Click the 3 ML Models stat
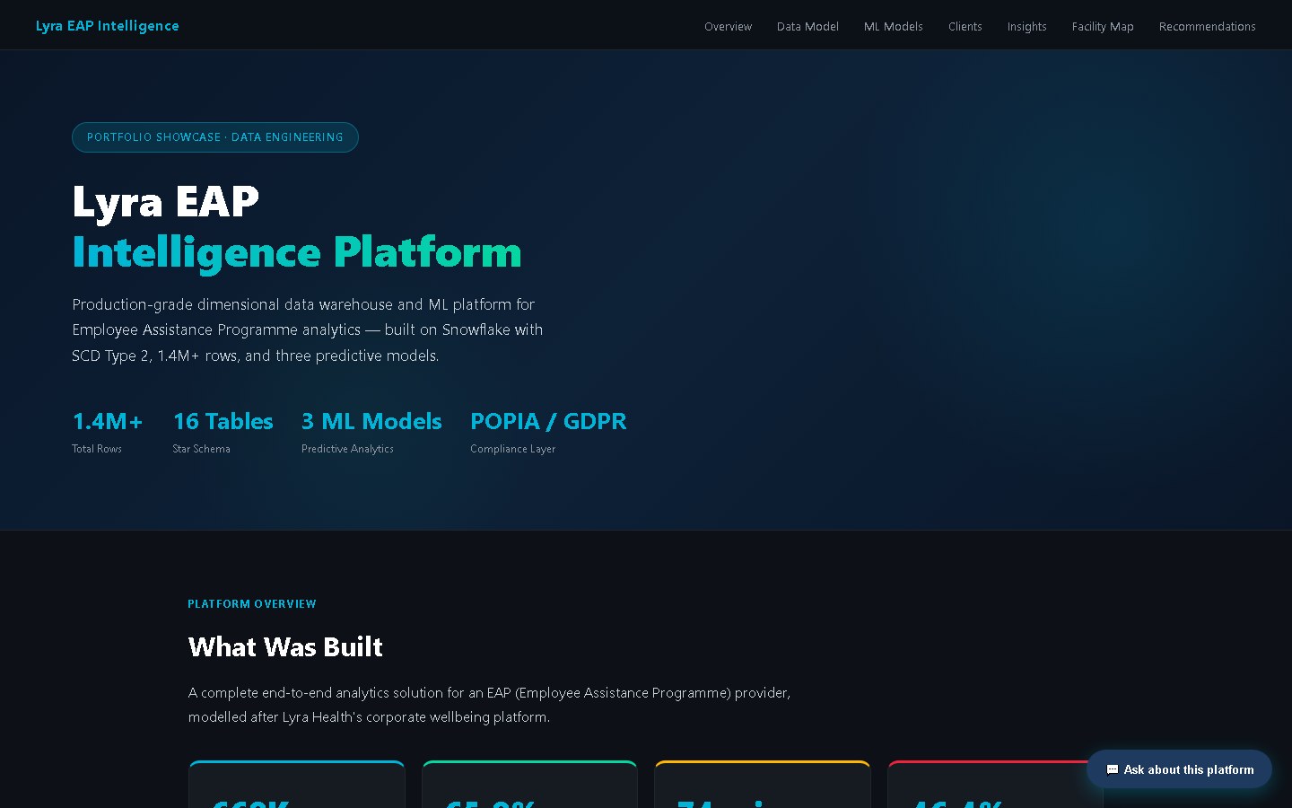The image size is (1292, 808). (x=371, y=432)
